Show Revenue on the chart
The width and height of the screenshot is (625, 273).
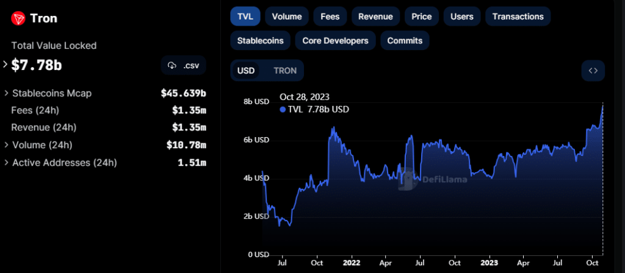point(376,16)
